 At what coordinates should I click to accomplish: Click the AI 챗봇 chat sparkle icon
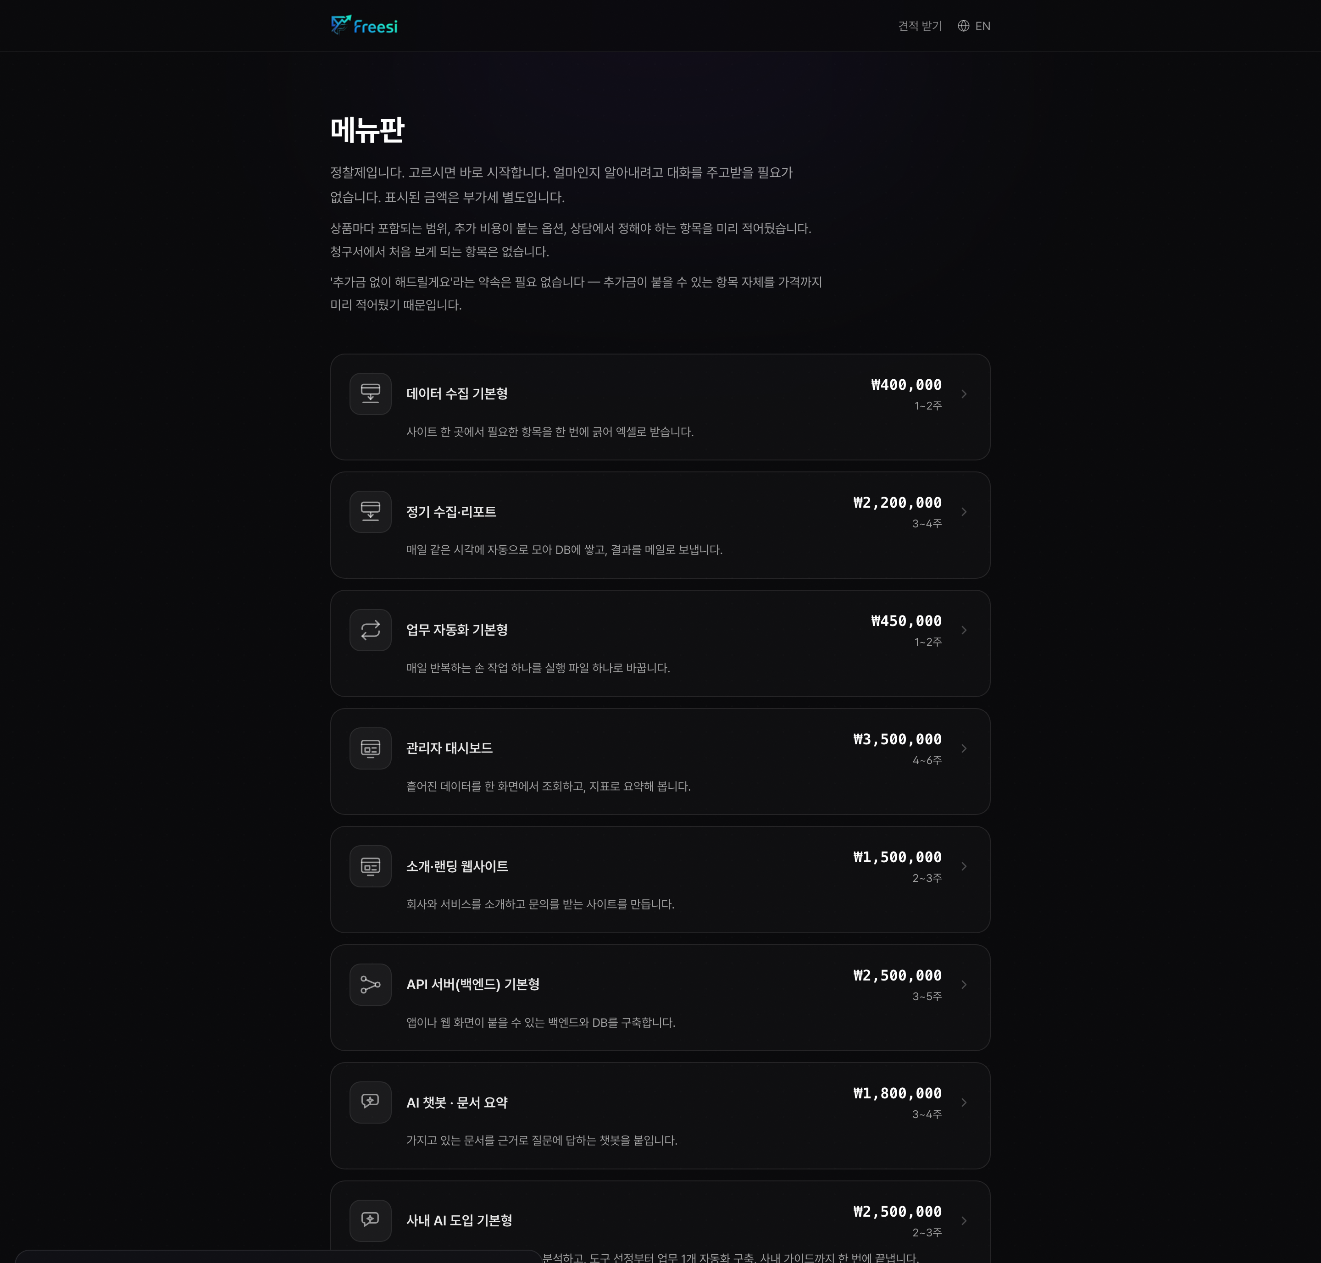(x=370, y=1102)
